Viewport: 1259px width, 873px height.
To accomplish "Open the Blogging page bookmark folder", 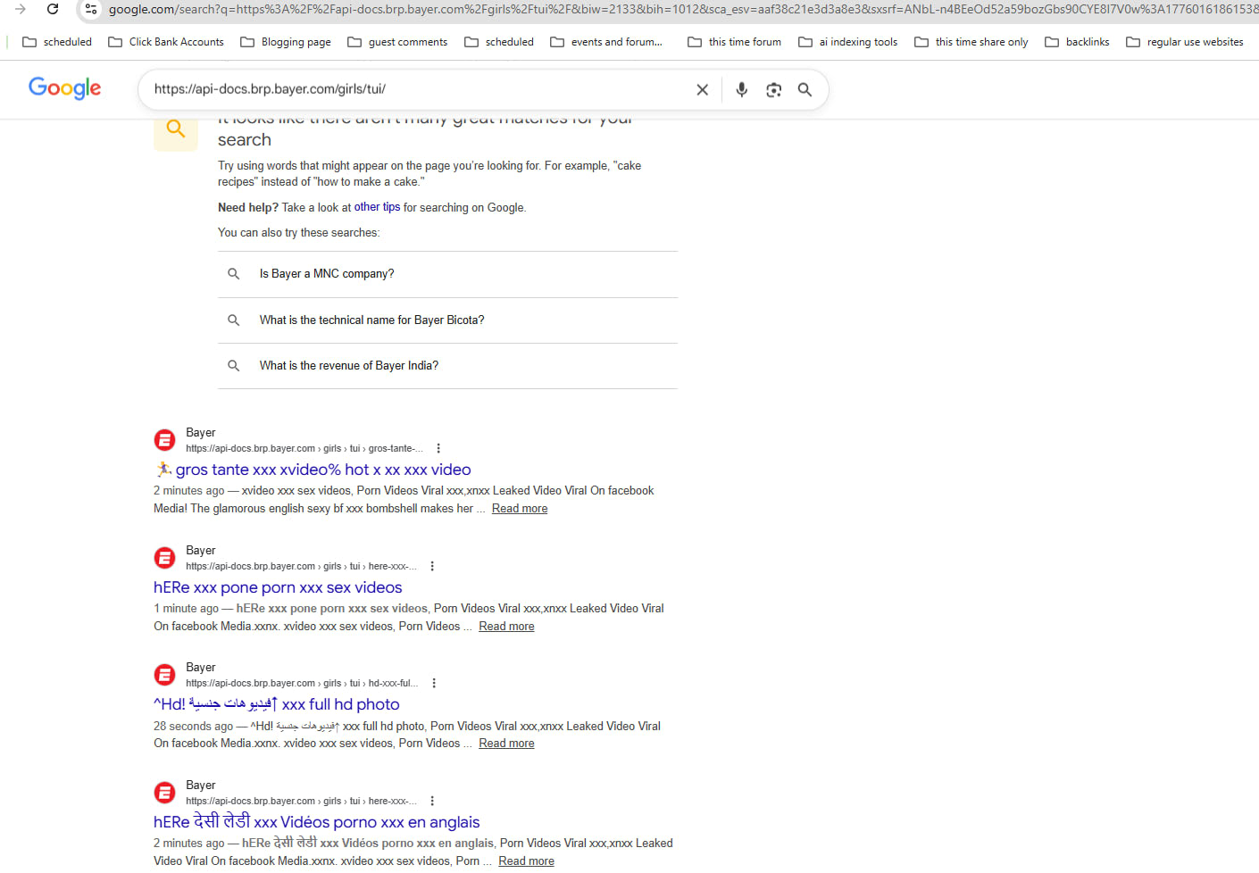I will tap(286, 42).
